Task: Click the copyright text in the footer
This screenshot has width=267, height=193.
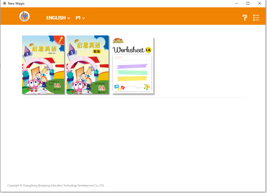Action: click(56, 185)
